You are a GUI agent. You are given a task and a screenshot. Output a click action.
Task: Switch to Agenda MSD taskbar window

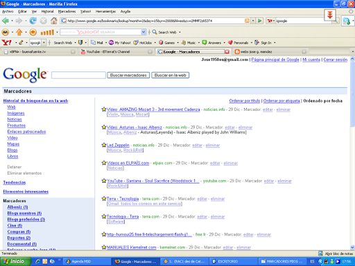(87, 261)
